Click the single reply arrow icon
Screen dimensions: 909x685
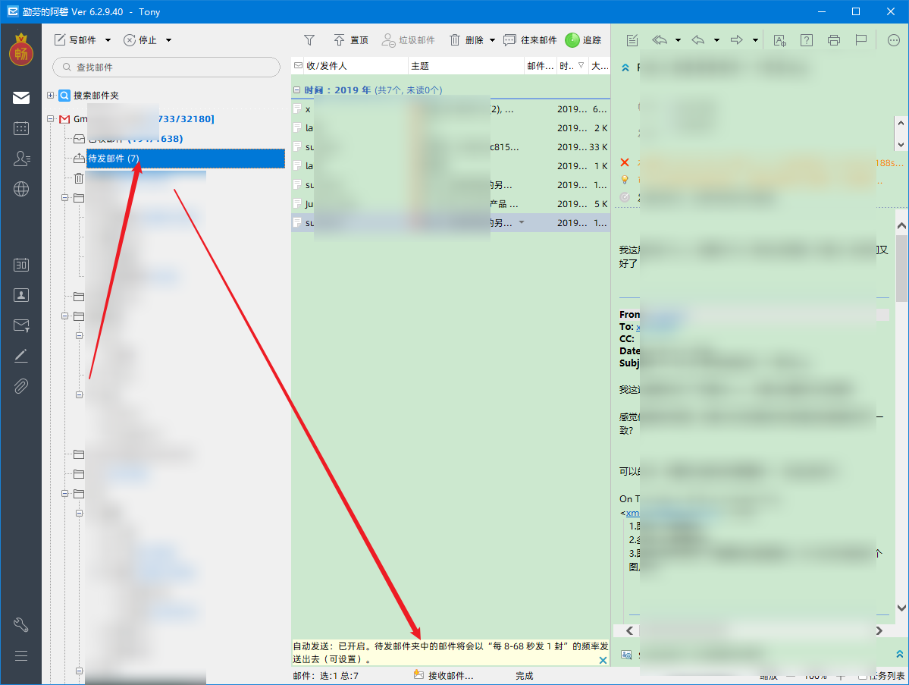(x=698, y=40)
